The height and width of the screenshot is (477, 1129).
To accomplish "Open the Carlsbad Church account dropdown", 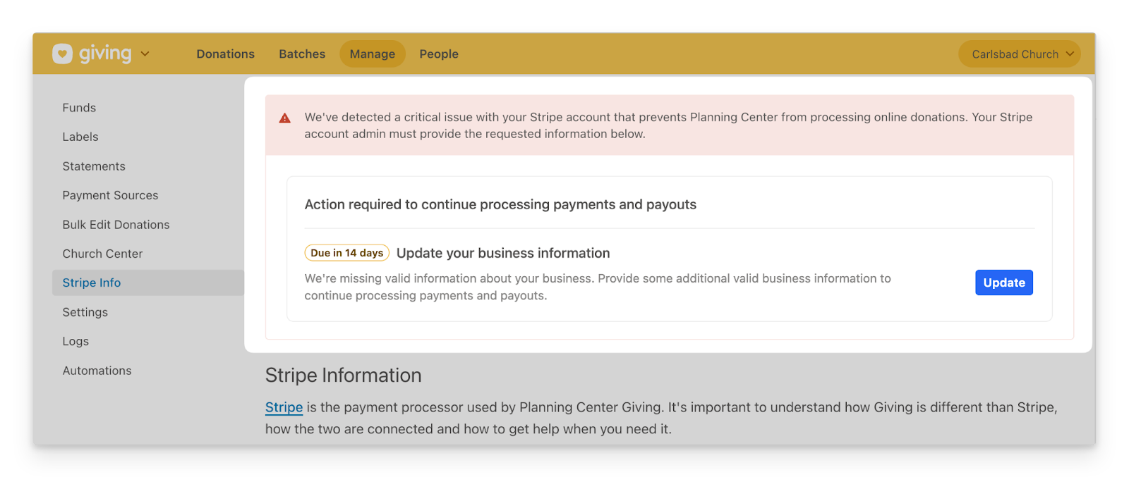I will coord(1019,54).
